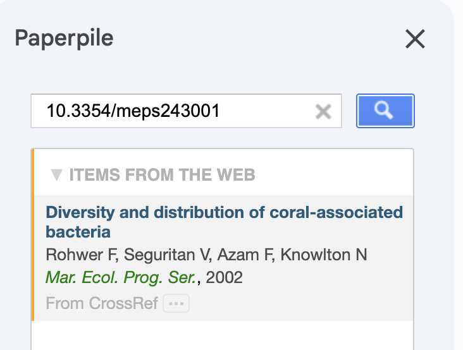Click the ITEMS FROM THE WEB header
This screenshot has height=350, width=463.
162,175
